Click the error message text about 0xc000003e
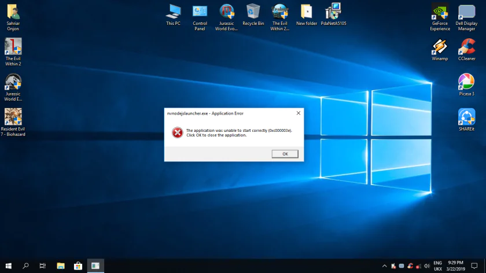Image resolution: width=486 pixels, height=273 pixels. [239, 132]
